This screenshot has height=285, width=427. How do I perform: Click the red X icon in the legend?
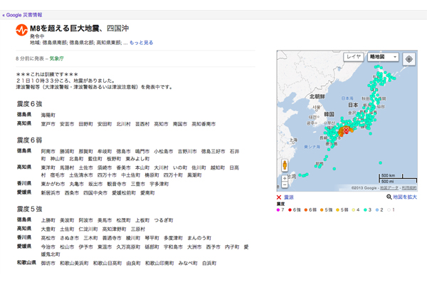279,197
